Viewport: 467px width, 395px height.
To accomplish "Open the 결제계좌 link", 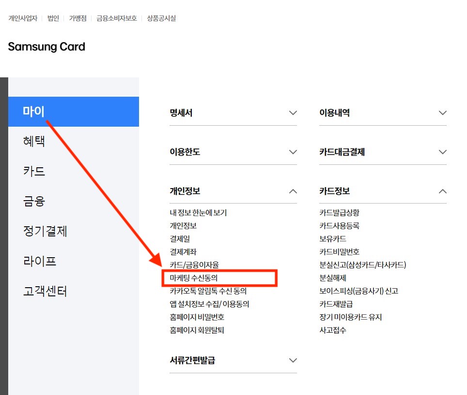I will pyautogui.click(x=183, y=252).
